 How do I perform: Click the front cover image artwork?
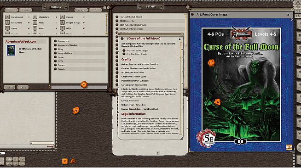click(x=241, y=85)
